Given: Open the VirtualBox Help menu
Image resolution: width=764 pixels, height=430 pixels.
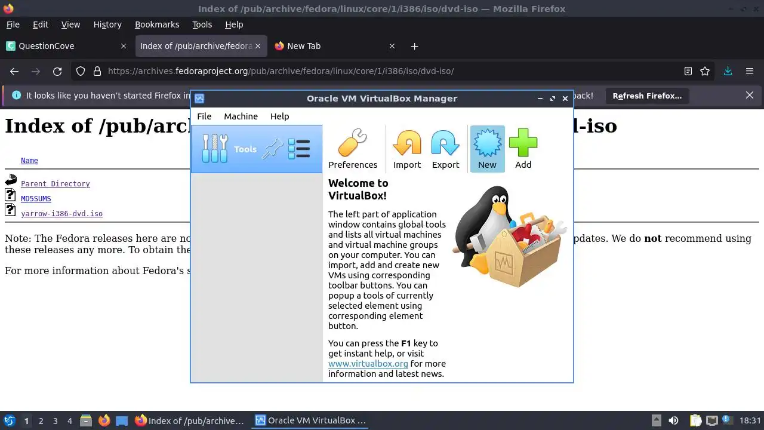Looking at the screenshot, I should coord(279,116).
